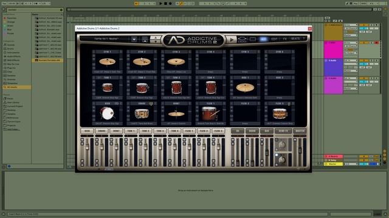Select the CYM 1 cymbal image

coord(107,62)
